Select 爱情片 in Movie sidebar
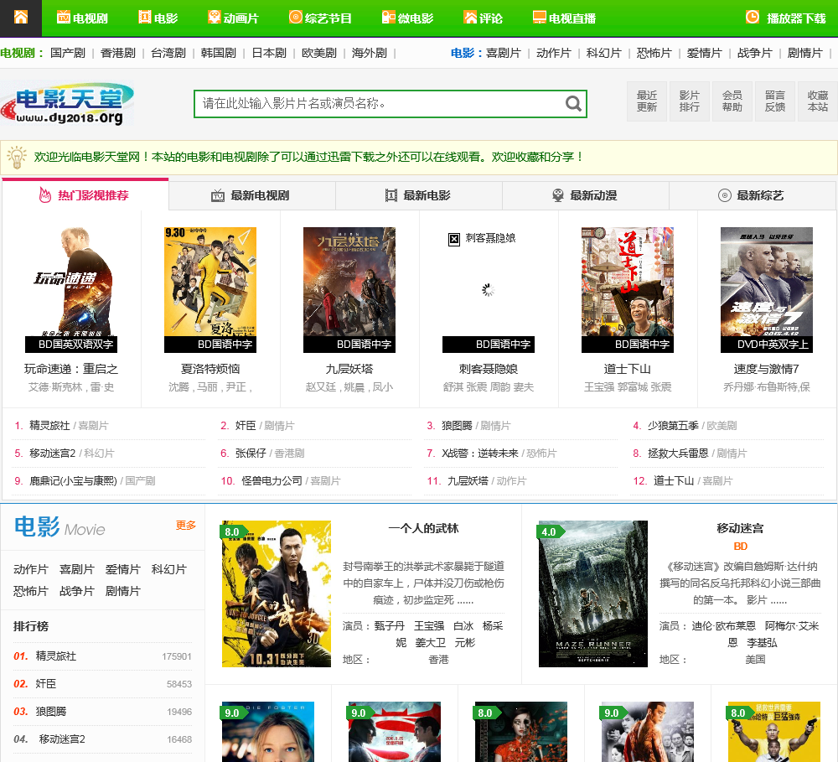 tap(123, 569)
